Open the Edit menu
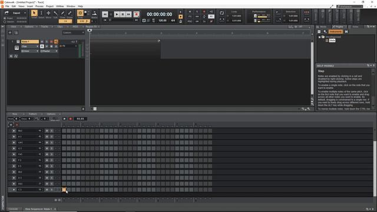377x212 pixels. click(14, 6)
